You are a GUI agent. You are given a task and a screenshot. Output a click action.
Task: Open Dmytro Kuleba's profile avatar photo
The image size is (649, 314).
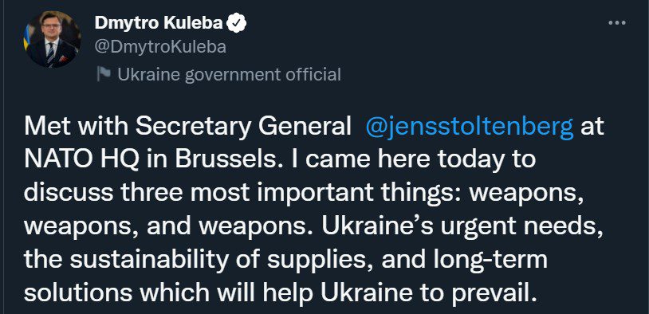53,39
